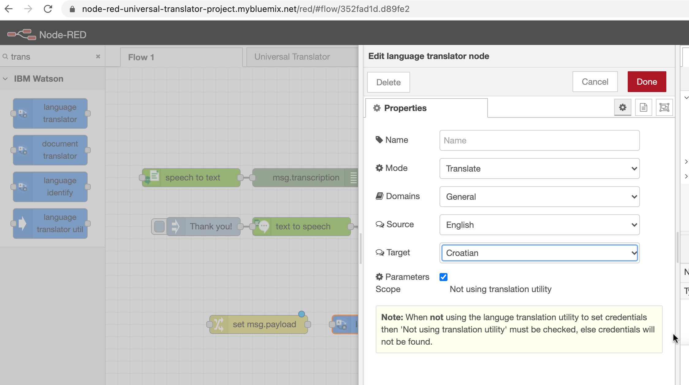Clear the palette search filter
Image resolution: width=689 pixels, height=385 pixels.
point(98,57)
